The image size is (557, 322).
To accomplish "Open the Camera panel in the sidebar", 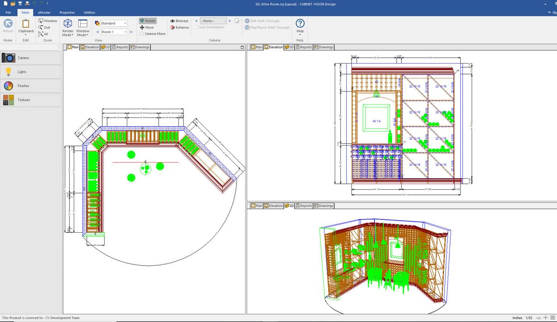I will pyautogui.click(x=30, y=58).
